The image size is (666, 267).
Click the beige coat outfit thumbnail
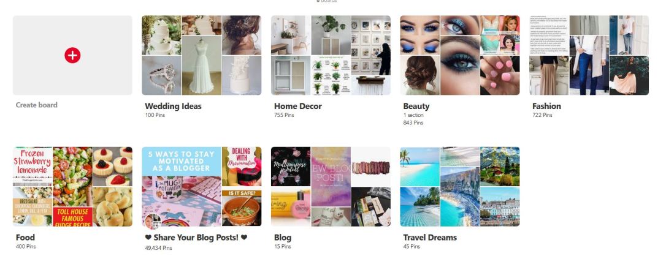click(x=589, y=66)
